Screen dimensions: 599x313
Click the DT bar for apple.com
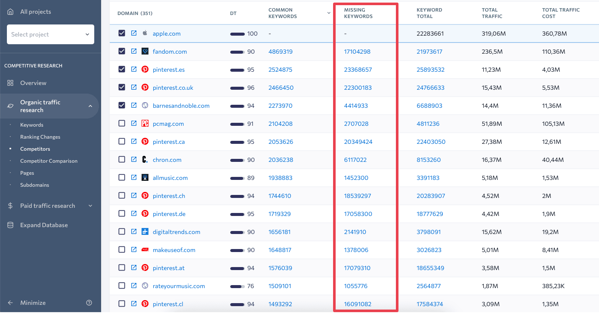click(238, 33)
